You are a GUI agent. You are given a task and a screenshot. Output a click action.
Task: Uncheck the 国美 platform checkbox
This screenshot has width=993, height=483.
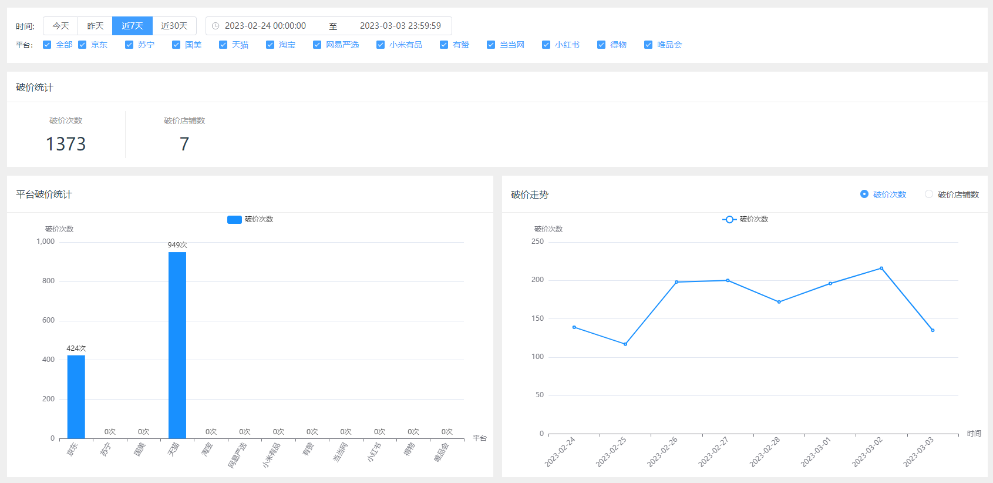176,45
